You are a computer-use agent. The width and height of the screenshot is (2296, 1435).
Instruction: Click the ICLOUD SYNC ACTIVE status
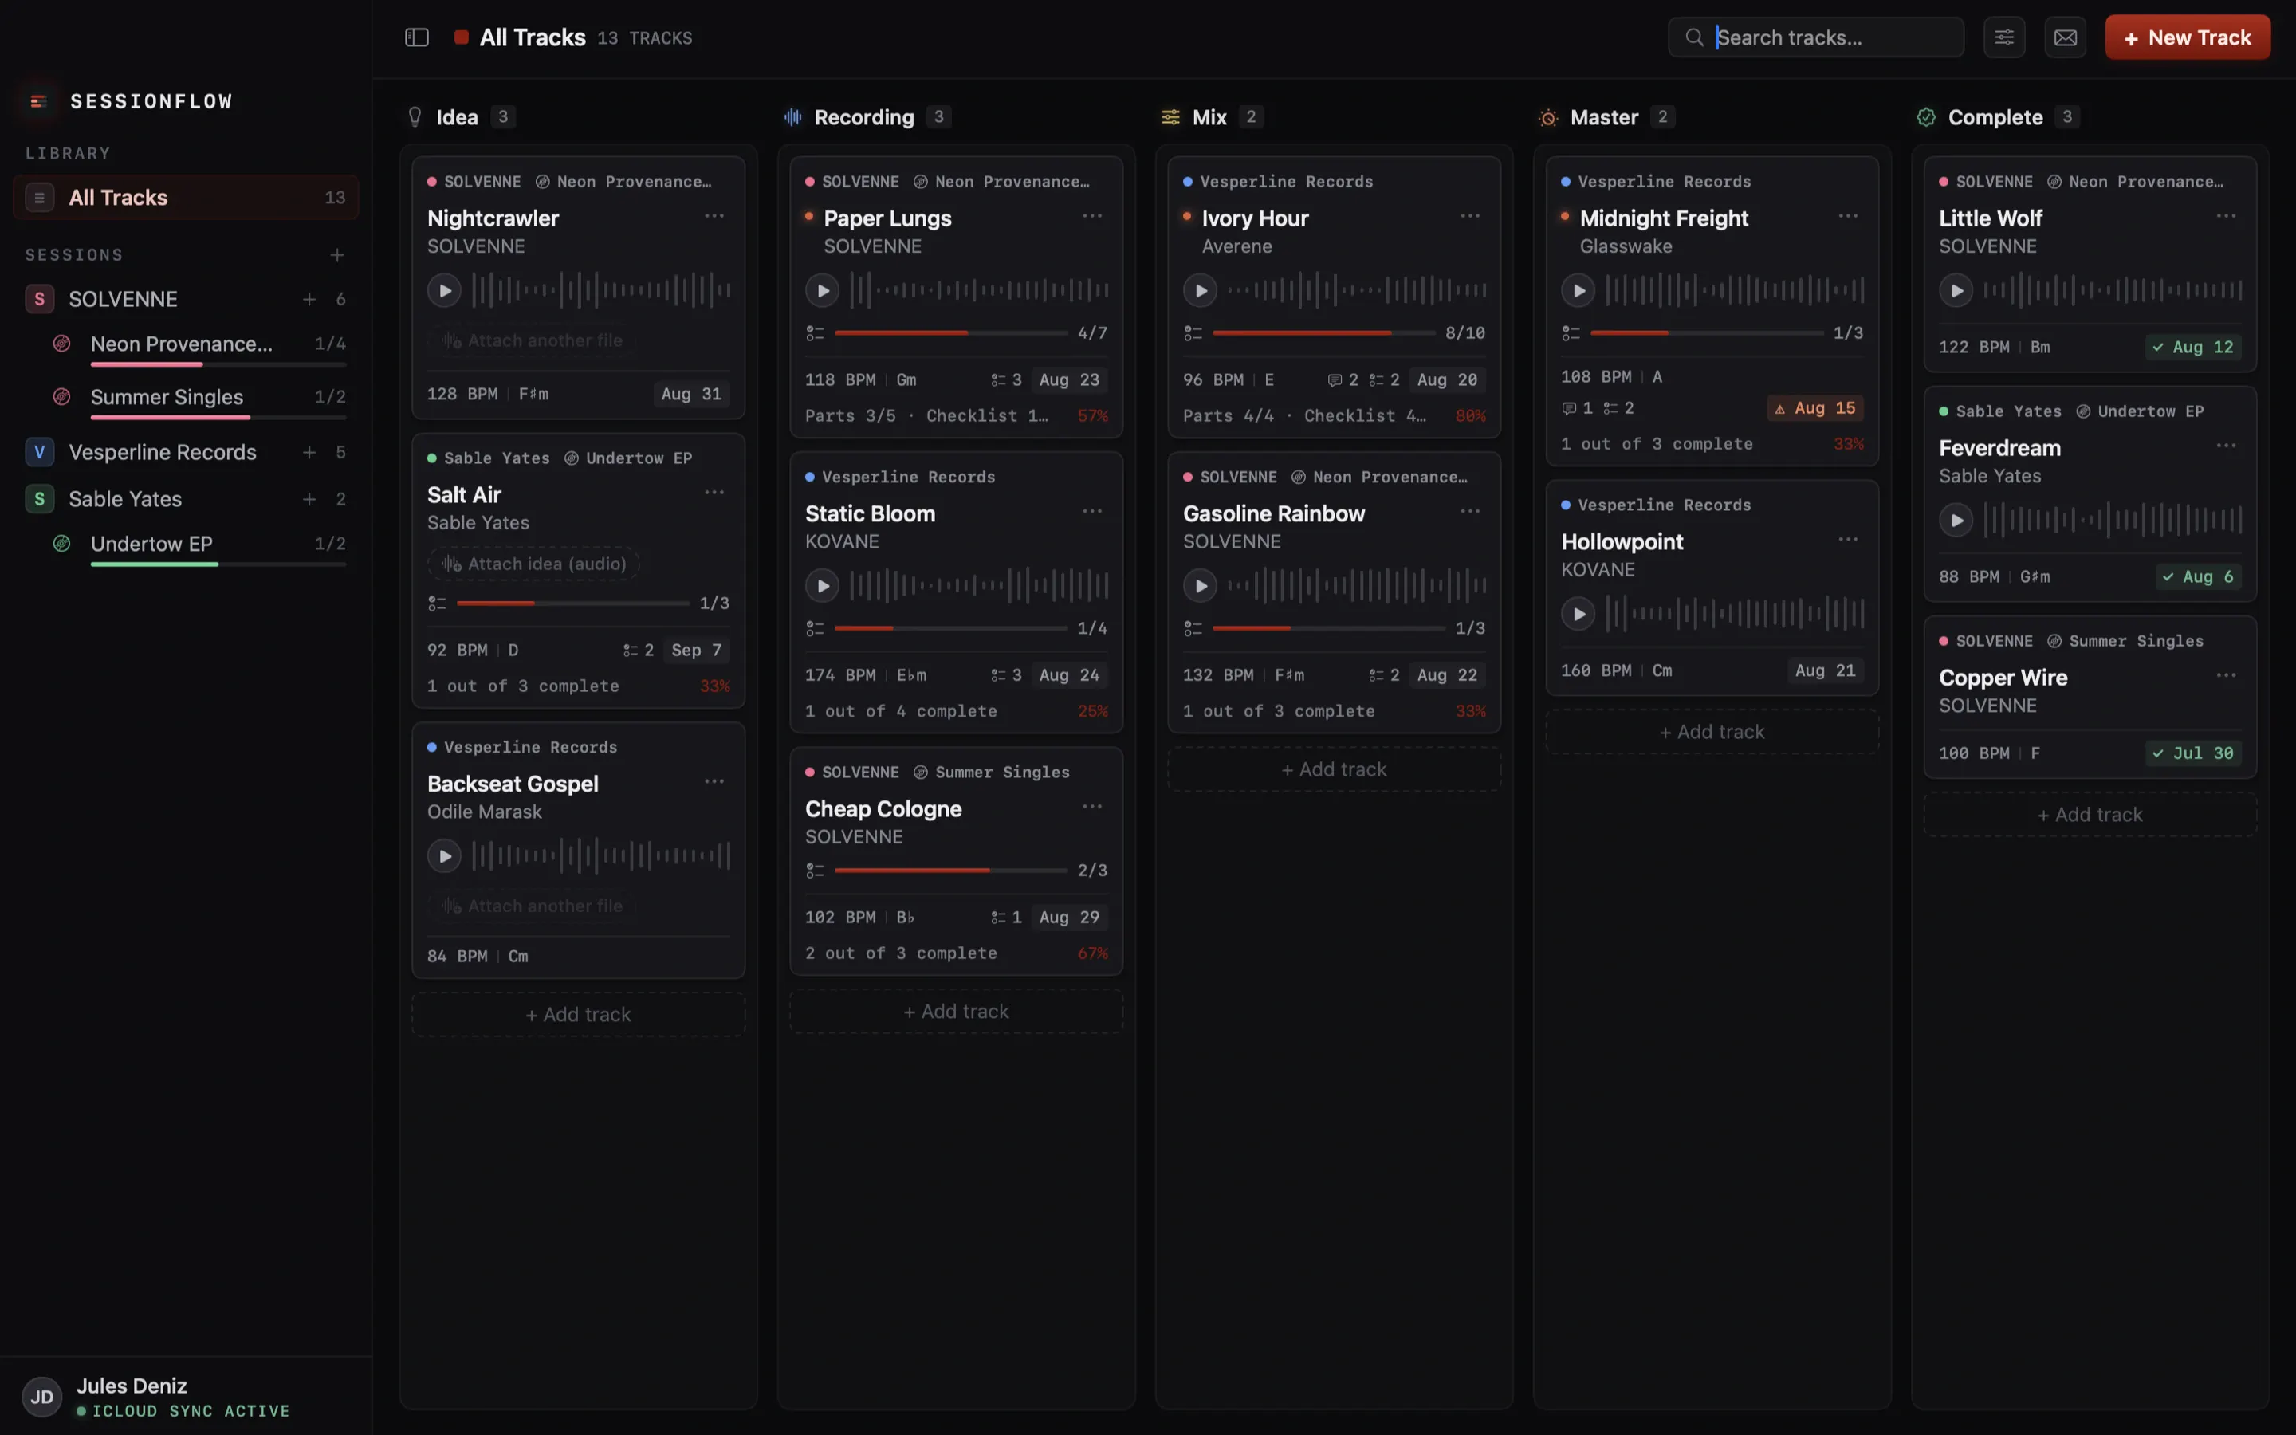pyautogui.click(x=190, y=1411)
